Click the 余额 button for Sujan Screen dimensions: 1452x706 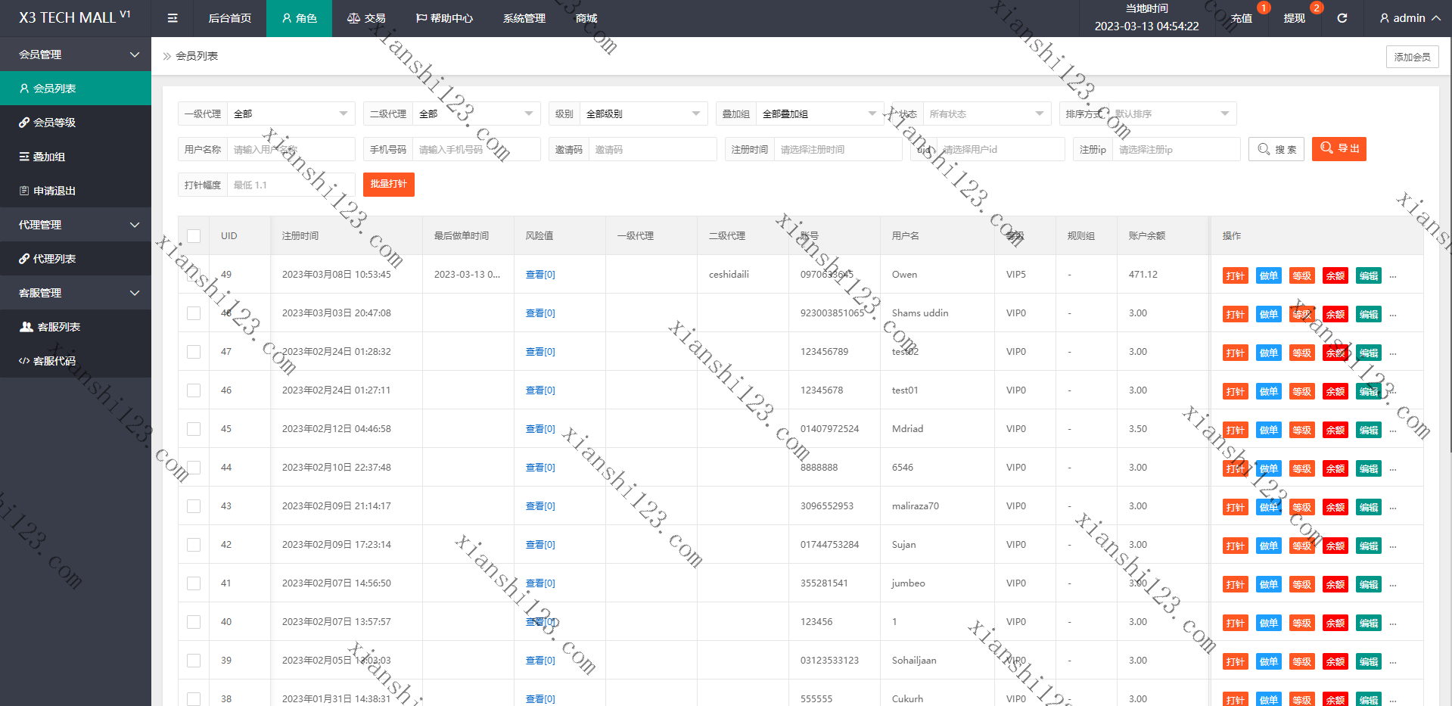pyautogui.click(x=1335, y=546)
